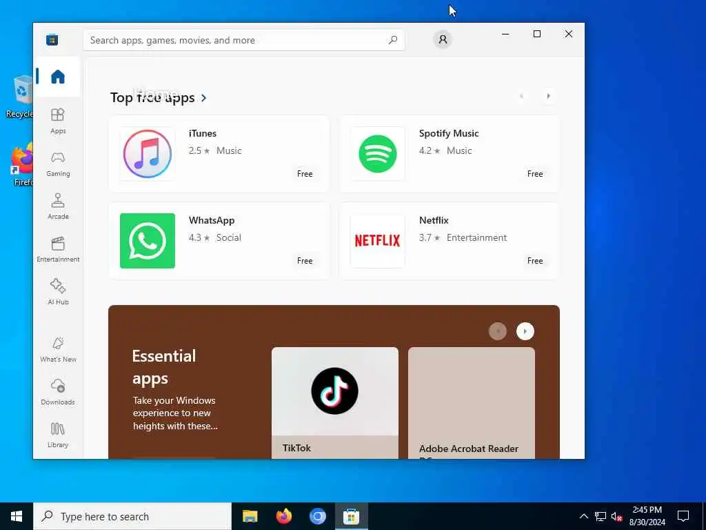Click Free button on Netflix card
706x530 pixels.
535,261
